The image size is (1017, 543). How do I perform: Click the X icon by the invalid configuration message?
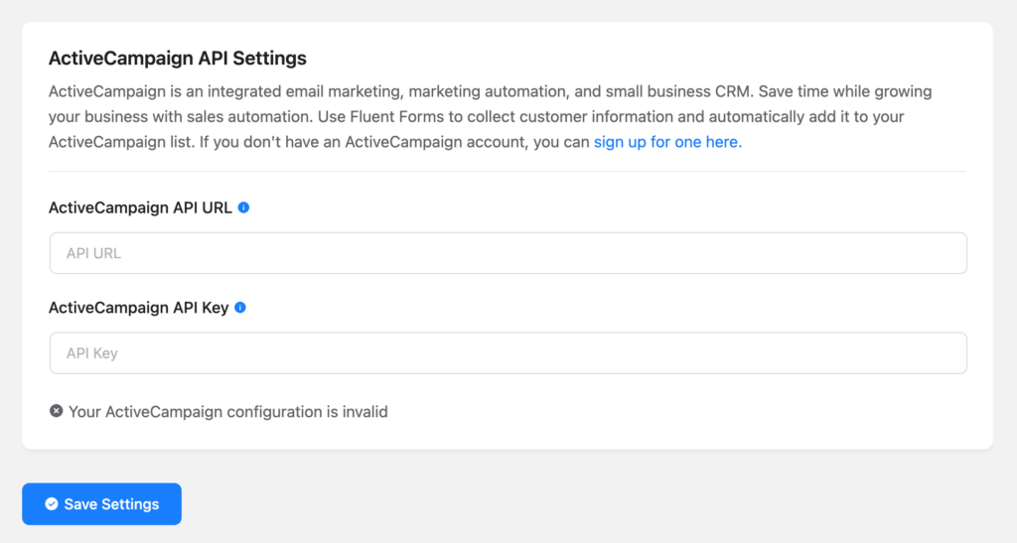coord(57,411)
